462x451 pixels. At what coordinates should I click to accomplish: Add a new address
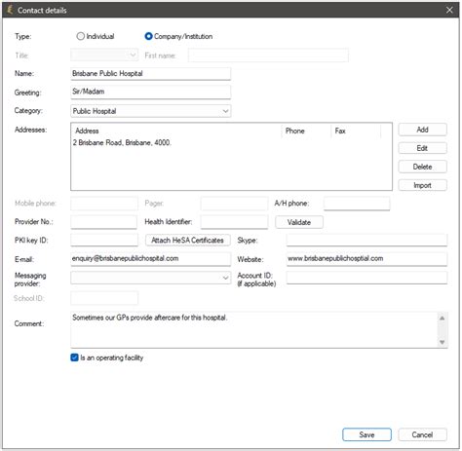coord(422,130)
